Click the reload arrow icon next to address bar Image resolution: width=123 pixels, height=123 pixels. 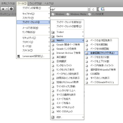click(x=93, y=9)
